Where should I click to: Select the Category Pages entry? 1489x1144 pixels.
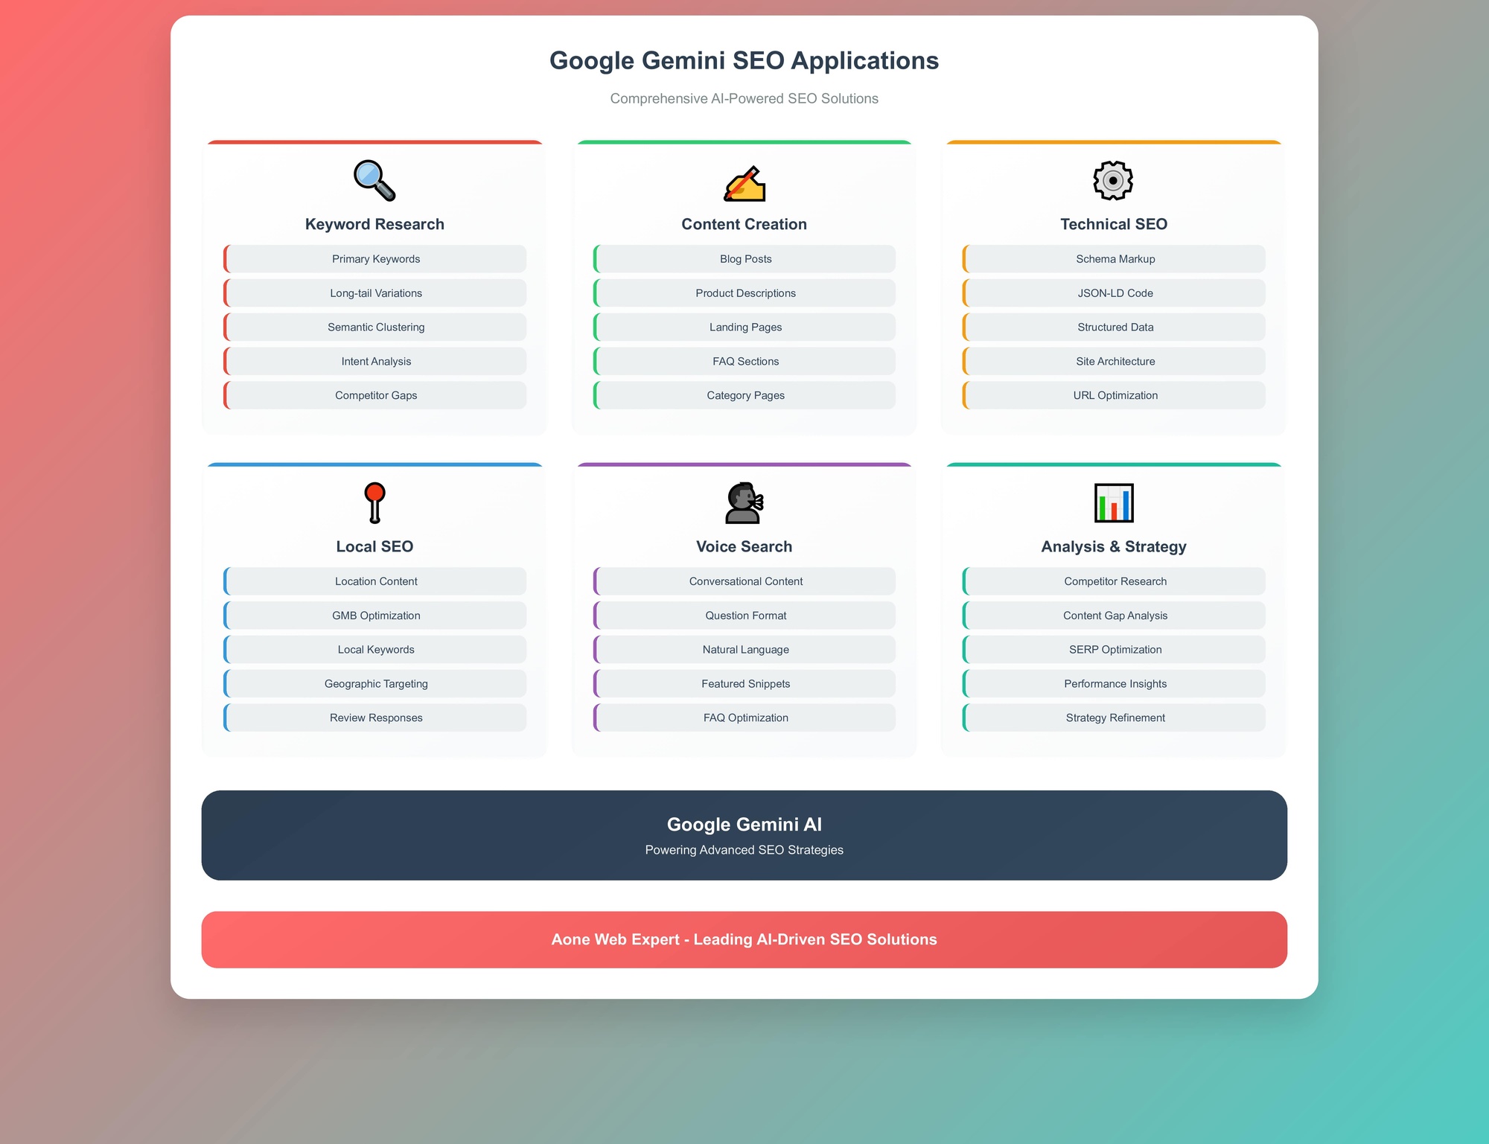click(x=744, y=395)
